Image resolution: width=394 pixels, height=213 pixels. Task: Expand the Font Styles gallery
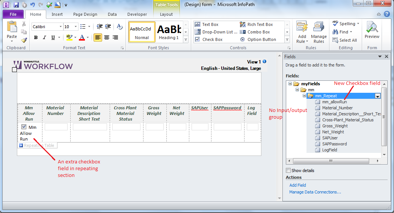click(186, 39)
